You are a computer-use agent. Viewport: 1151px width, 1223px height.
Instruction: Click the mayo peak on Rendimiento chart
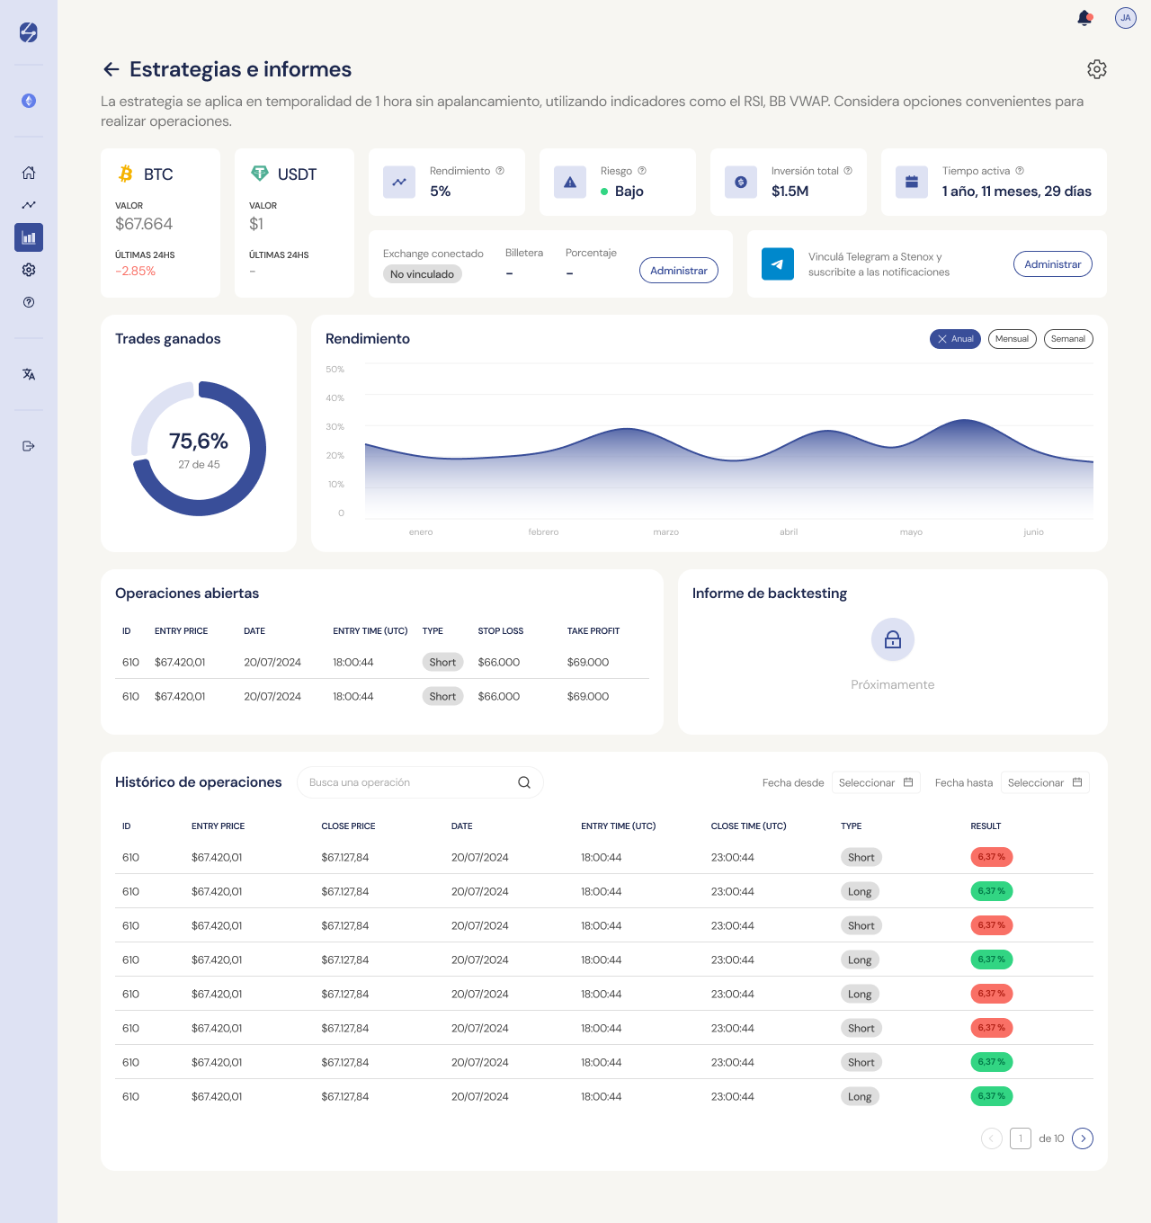964,421
